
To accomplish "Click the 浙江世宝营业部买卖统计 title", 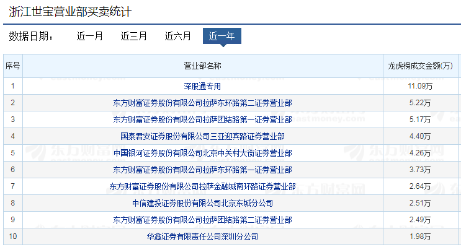I will click(x=70, y=12).
